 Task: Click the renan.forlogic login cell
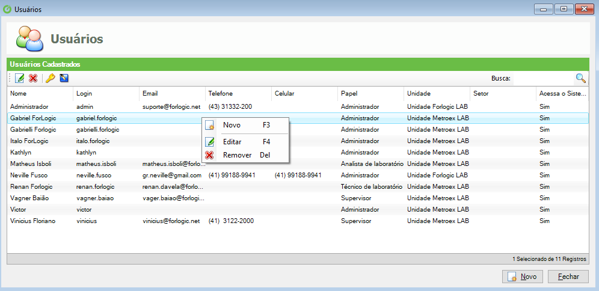pyautogui.click(x=96, y=187)
